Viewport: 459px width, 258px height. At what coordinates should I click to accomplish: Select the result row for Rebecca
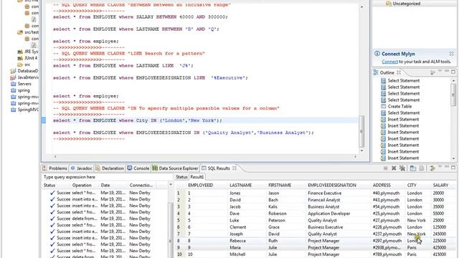[x=316, y=241]
